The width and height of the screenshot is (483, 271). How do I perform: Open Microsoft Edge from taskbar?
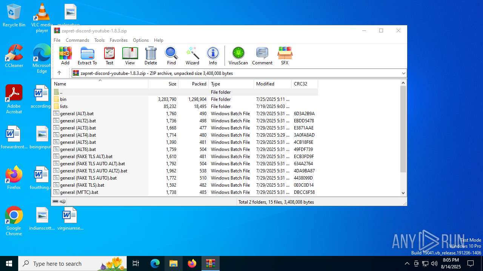(x=155, y=263)
